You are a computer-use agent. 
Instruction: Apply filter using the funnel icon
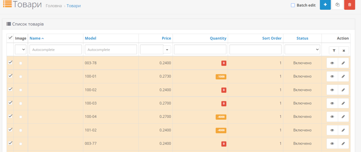(x=334, y=50)
